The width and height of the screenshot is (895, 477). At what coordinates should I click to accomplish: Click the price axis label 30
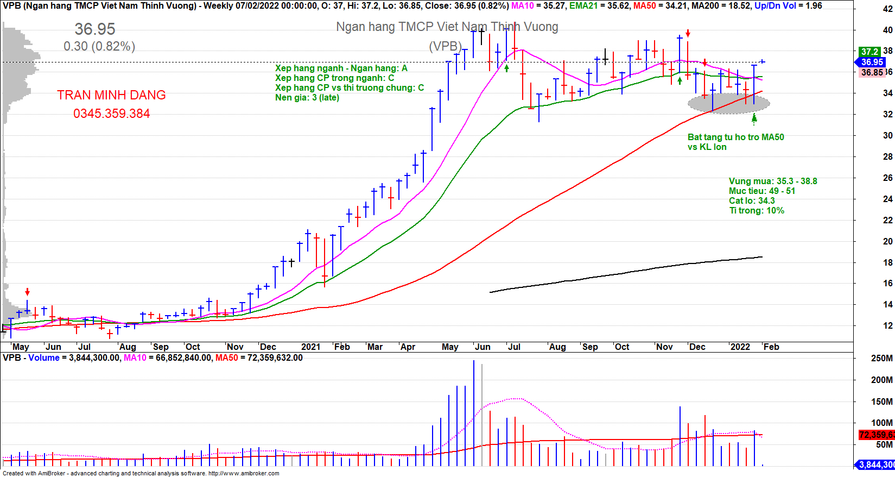[888, 135]
